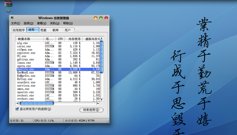Select the spoolsv.exe process
237x135 pixels.
point(58,92)
